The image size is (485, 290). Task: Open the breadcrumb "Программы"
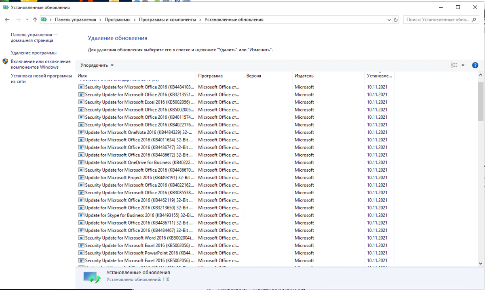[x=117, y=19]
